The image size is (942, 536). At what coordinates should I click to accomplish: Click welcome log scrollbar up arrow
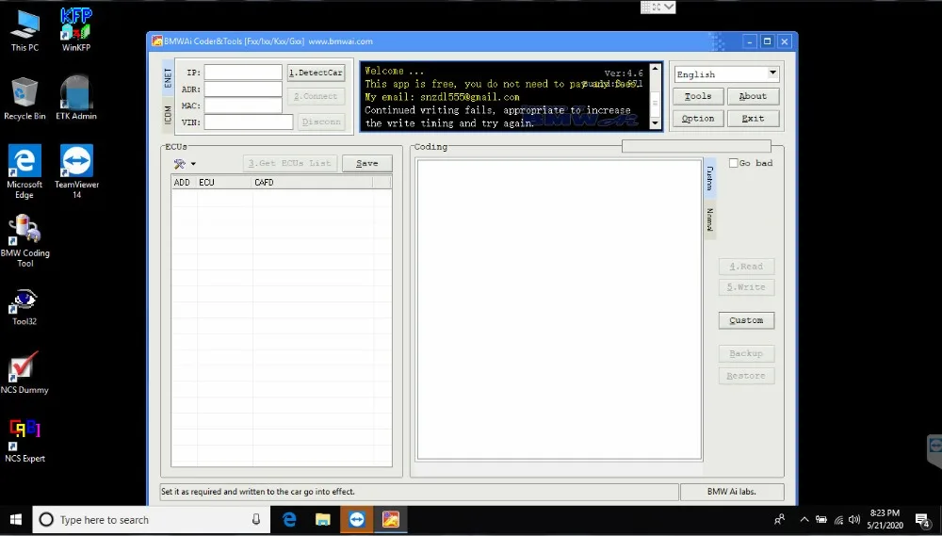pyautogui.click(x=656, y=69)
